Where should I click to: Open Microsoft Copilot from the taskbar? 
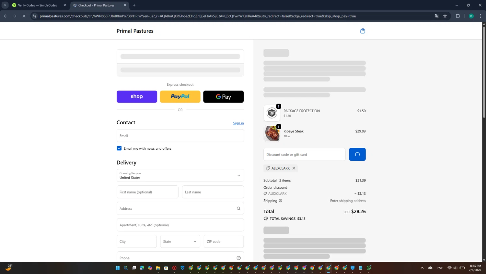[150, 268]
